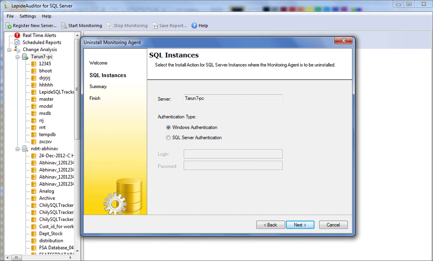Viewport: 433px width, 261px height.
Task: Click the Scheduled Reports clock icon
Action: pos(17,42)
